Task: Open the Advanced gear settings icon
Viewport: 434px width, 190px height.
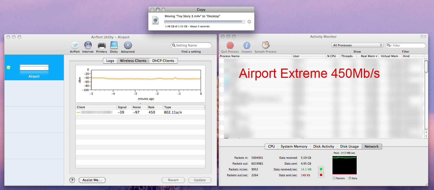Action: [128, 45]
